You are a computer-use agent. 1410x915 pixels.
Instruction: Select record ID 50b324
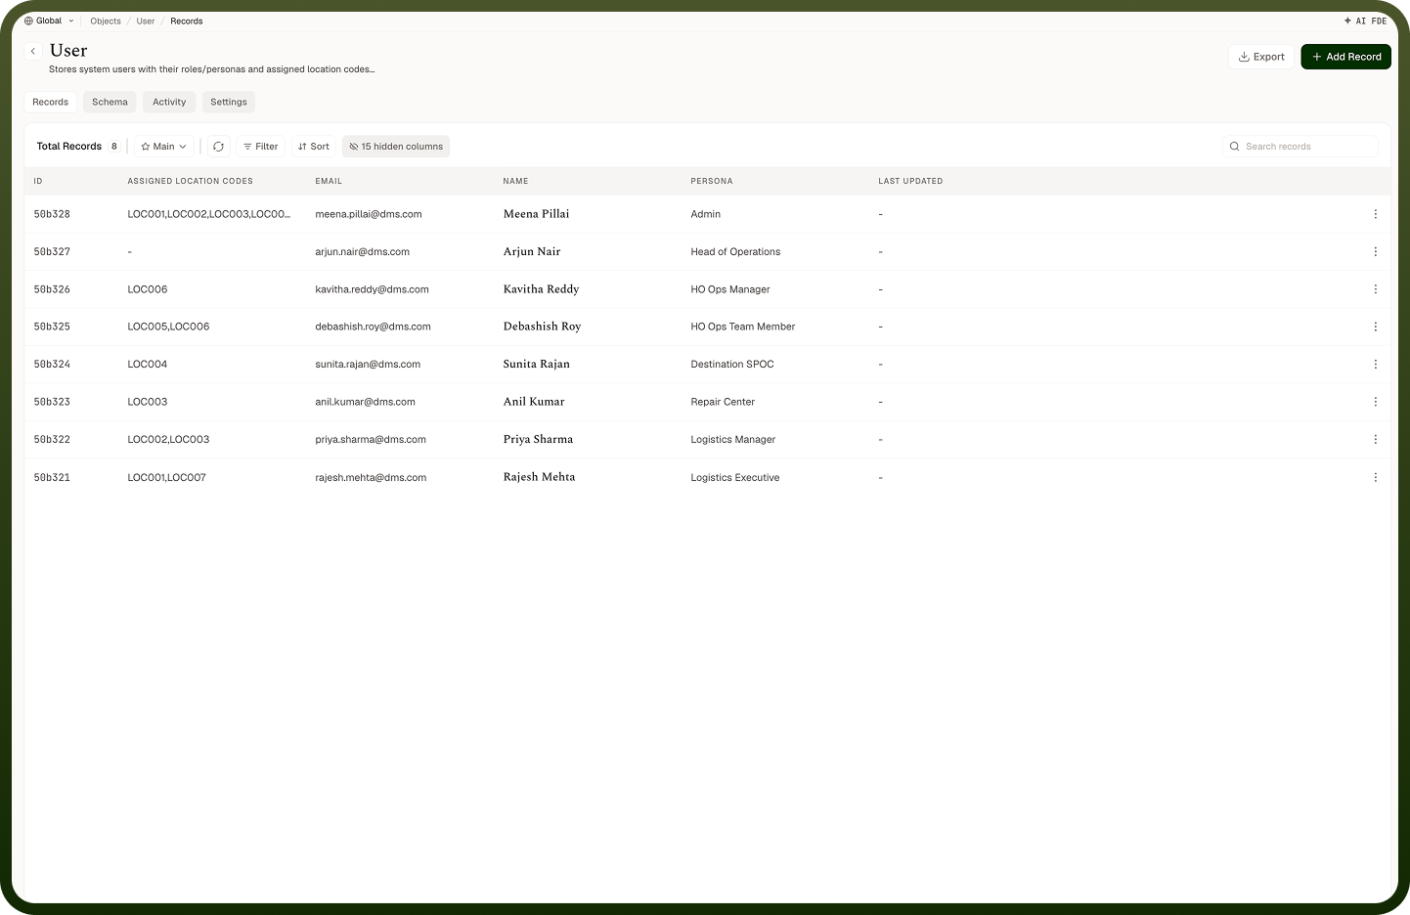(x=52, y=364)
